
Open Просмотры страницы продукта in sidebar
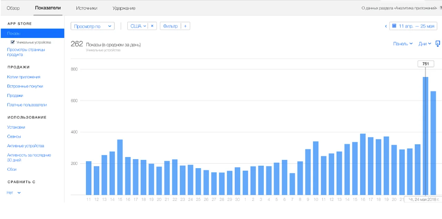(x=26, y=52)
